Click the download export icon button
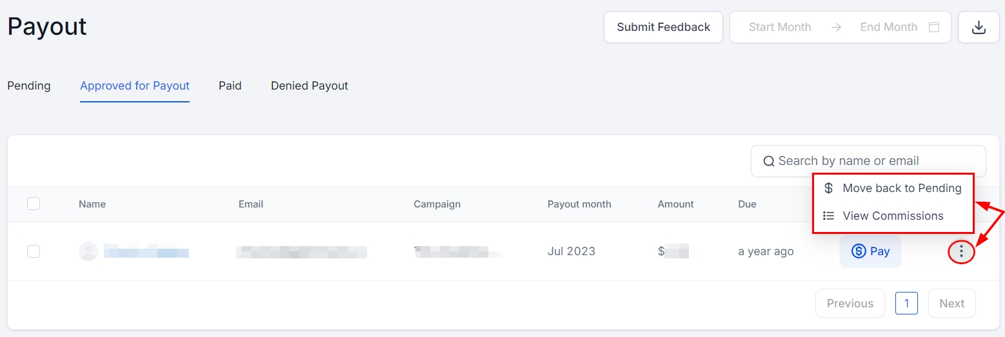 pyautogui.click(x=979, y=27)
